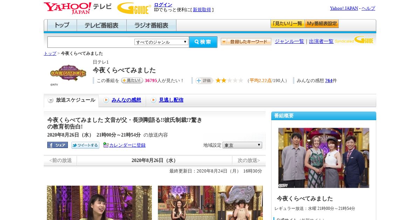The height and width of the screenshot is (220, 420).
Task: Click the blue 検索 search button
Action: [203, 42]
